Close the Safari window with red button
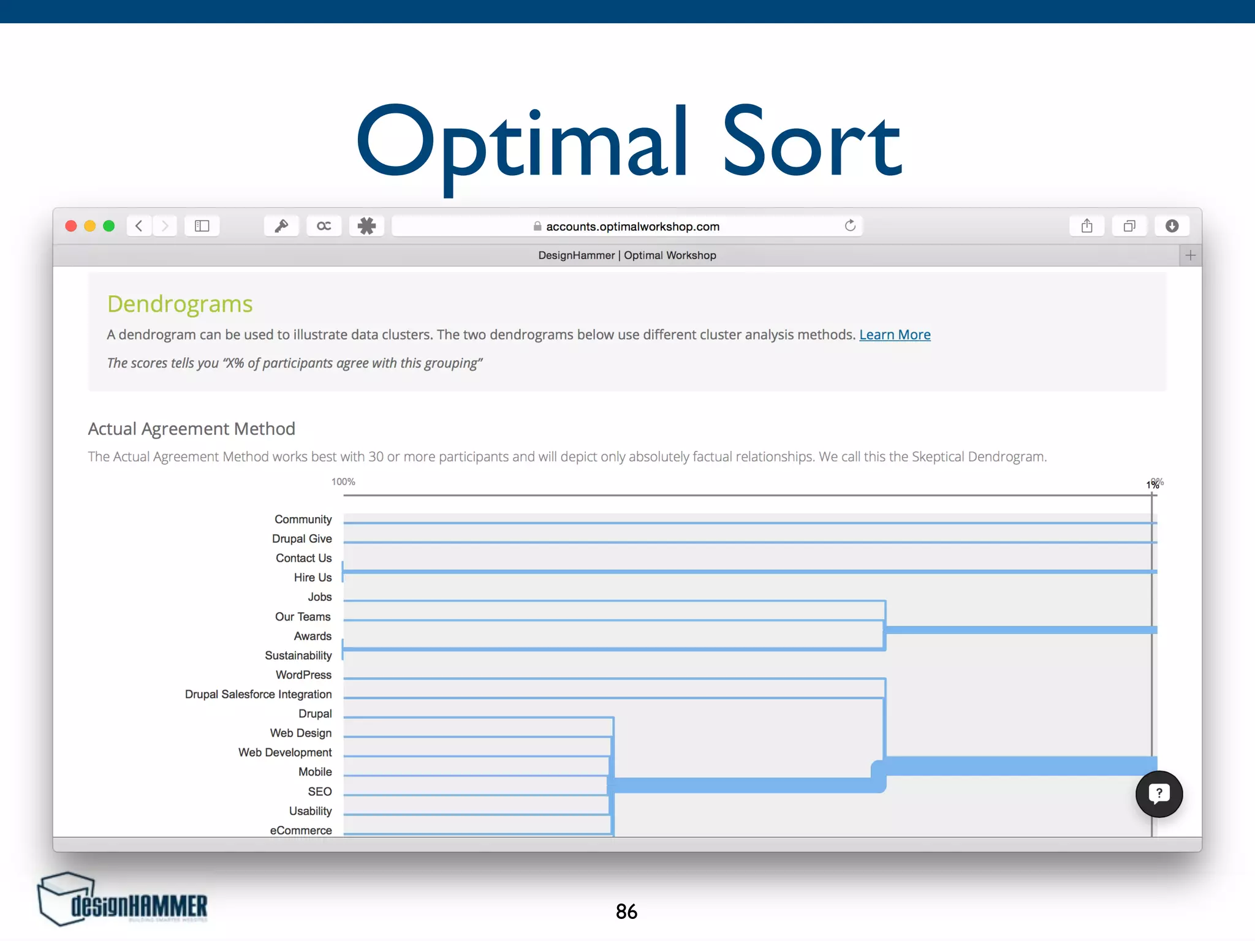 click(71, 226)
